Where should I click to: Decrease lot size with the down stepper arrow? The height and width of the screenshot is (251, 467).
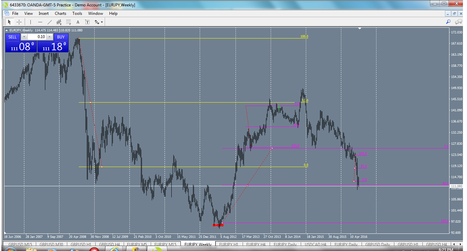point(24,37)
